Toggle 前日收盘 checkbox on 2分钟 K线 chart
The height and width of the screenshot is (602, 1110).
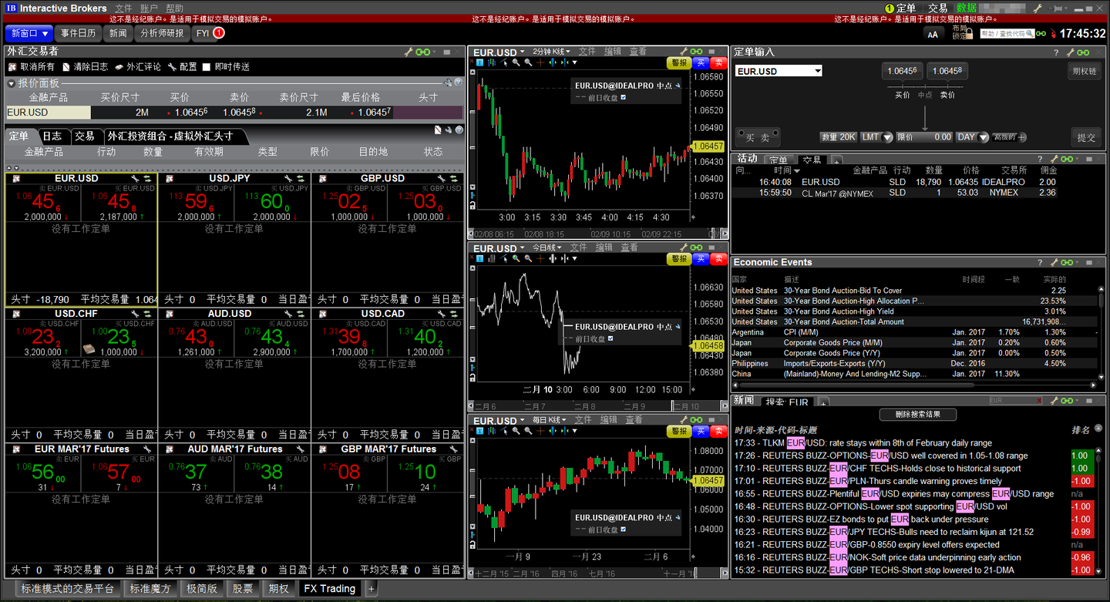[623, 98]
